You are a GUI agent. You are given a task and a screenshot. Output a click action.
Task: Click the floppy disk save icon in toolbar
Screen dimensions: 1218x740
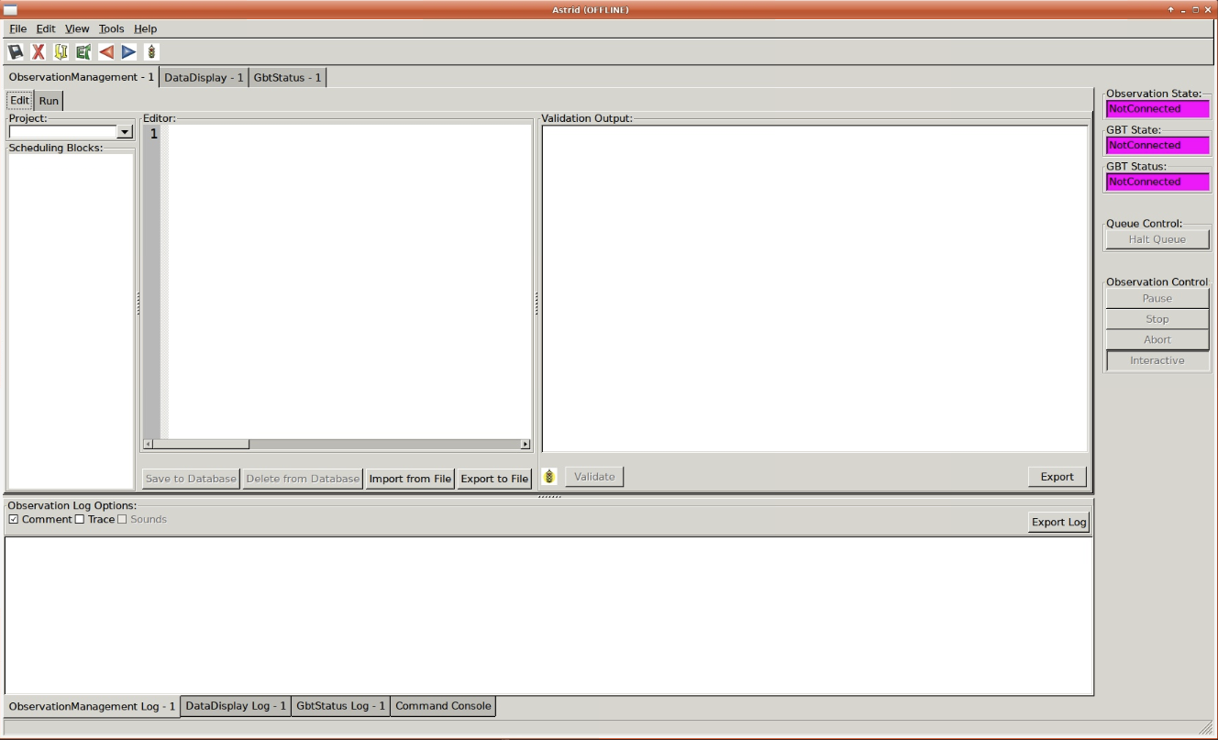(x=17, y=52)
